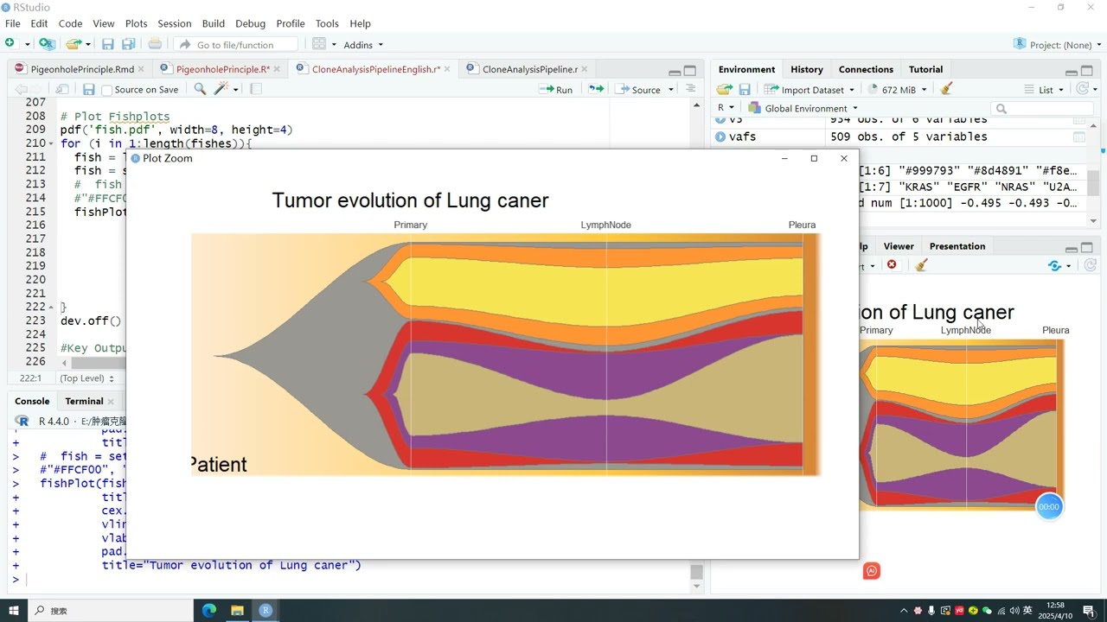The width and height of the screenshot is (1107, 622).
Task: Click the Show in new window icon in editor
Action: 62,89
